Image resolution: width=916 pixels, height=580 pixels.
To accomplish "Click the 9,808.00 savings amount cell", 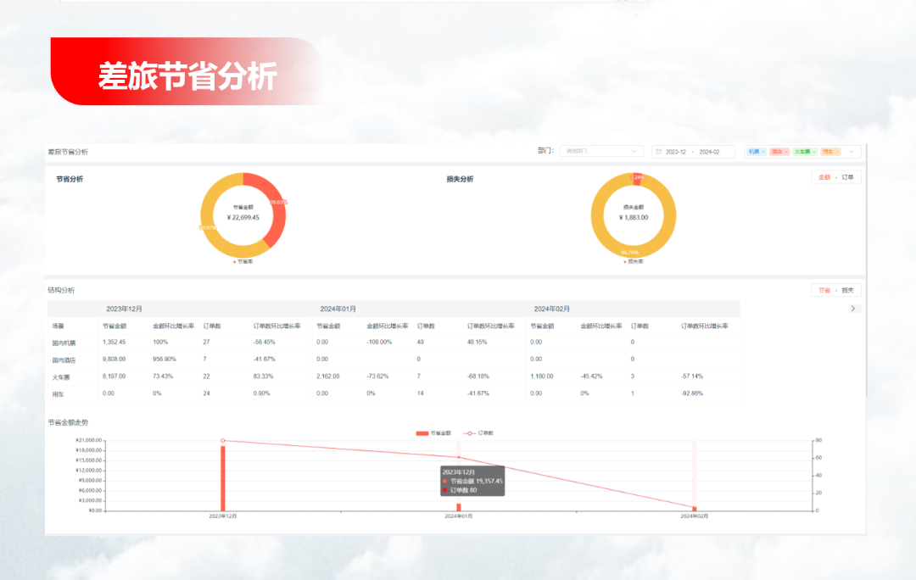I will tap(114, 360).
